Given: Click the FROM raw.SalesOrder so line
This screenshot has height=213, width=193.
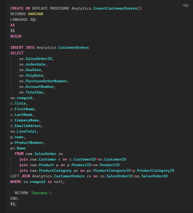Looking at the screenshot, I should click(39, 154).
